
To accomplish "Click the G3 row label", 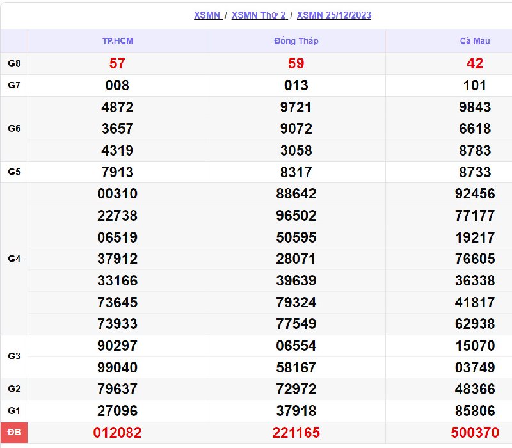I will click(x=14, y=356).
